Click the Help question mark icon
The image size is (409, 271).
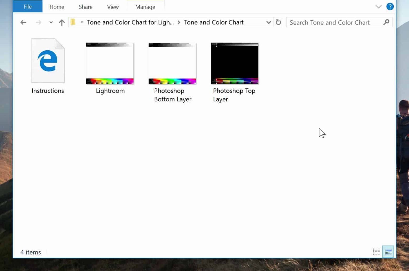390,6
